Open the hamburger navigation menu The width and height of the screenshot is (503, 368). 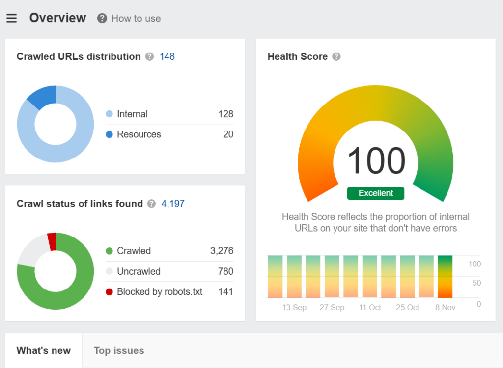pyautogui.click(x=11, y=18)
